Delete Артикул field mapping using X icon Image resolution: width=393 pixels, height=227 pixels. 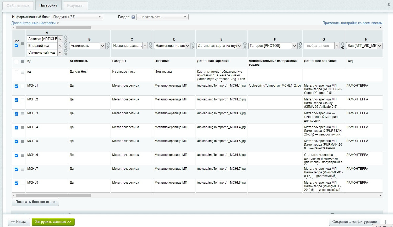[x=66, y=41]
